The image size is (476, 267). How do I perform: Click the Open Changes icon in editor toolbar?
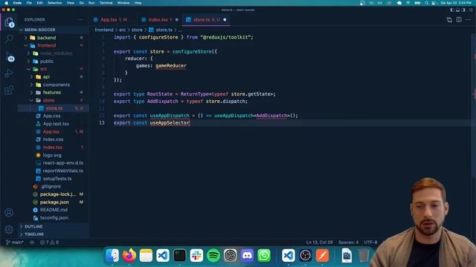pos(449,20)
